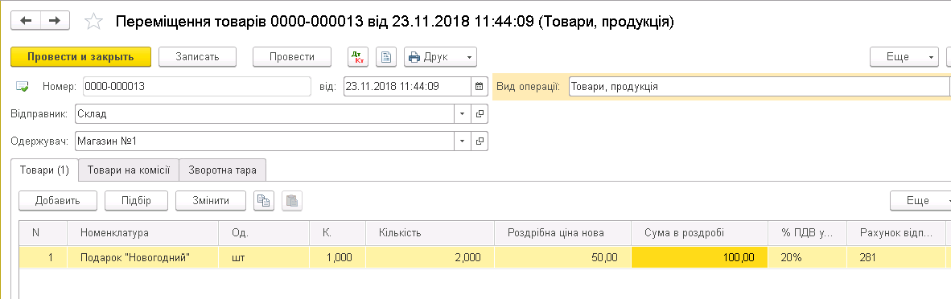Open Відправник record with open-form icon
The height and width of the screenshot is (299, 951).
coord(480,113)
